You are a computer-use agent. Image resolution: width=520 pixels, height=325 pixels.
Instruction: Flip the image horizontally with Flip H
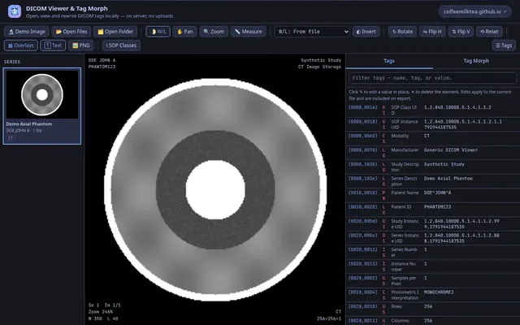click(432, 32)
